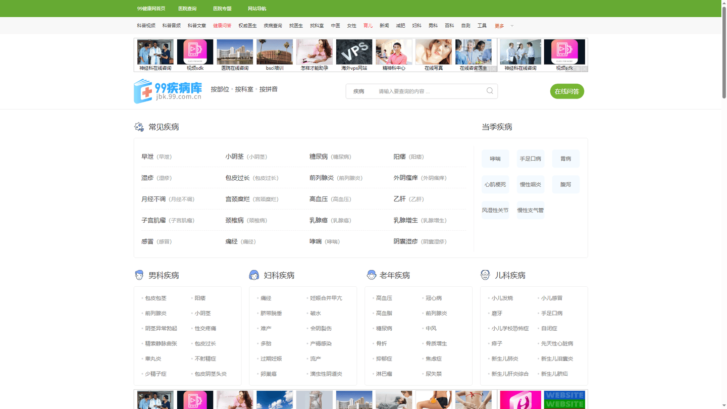
Task: Open 高血压 under 常见疾病
Action: click(x=319, y=199)
